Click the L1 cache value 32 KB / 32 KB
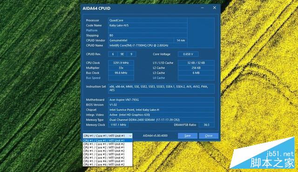 (x=196, y=63)
